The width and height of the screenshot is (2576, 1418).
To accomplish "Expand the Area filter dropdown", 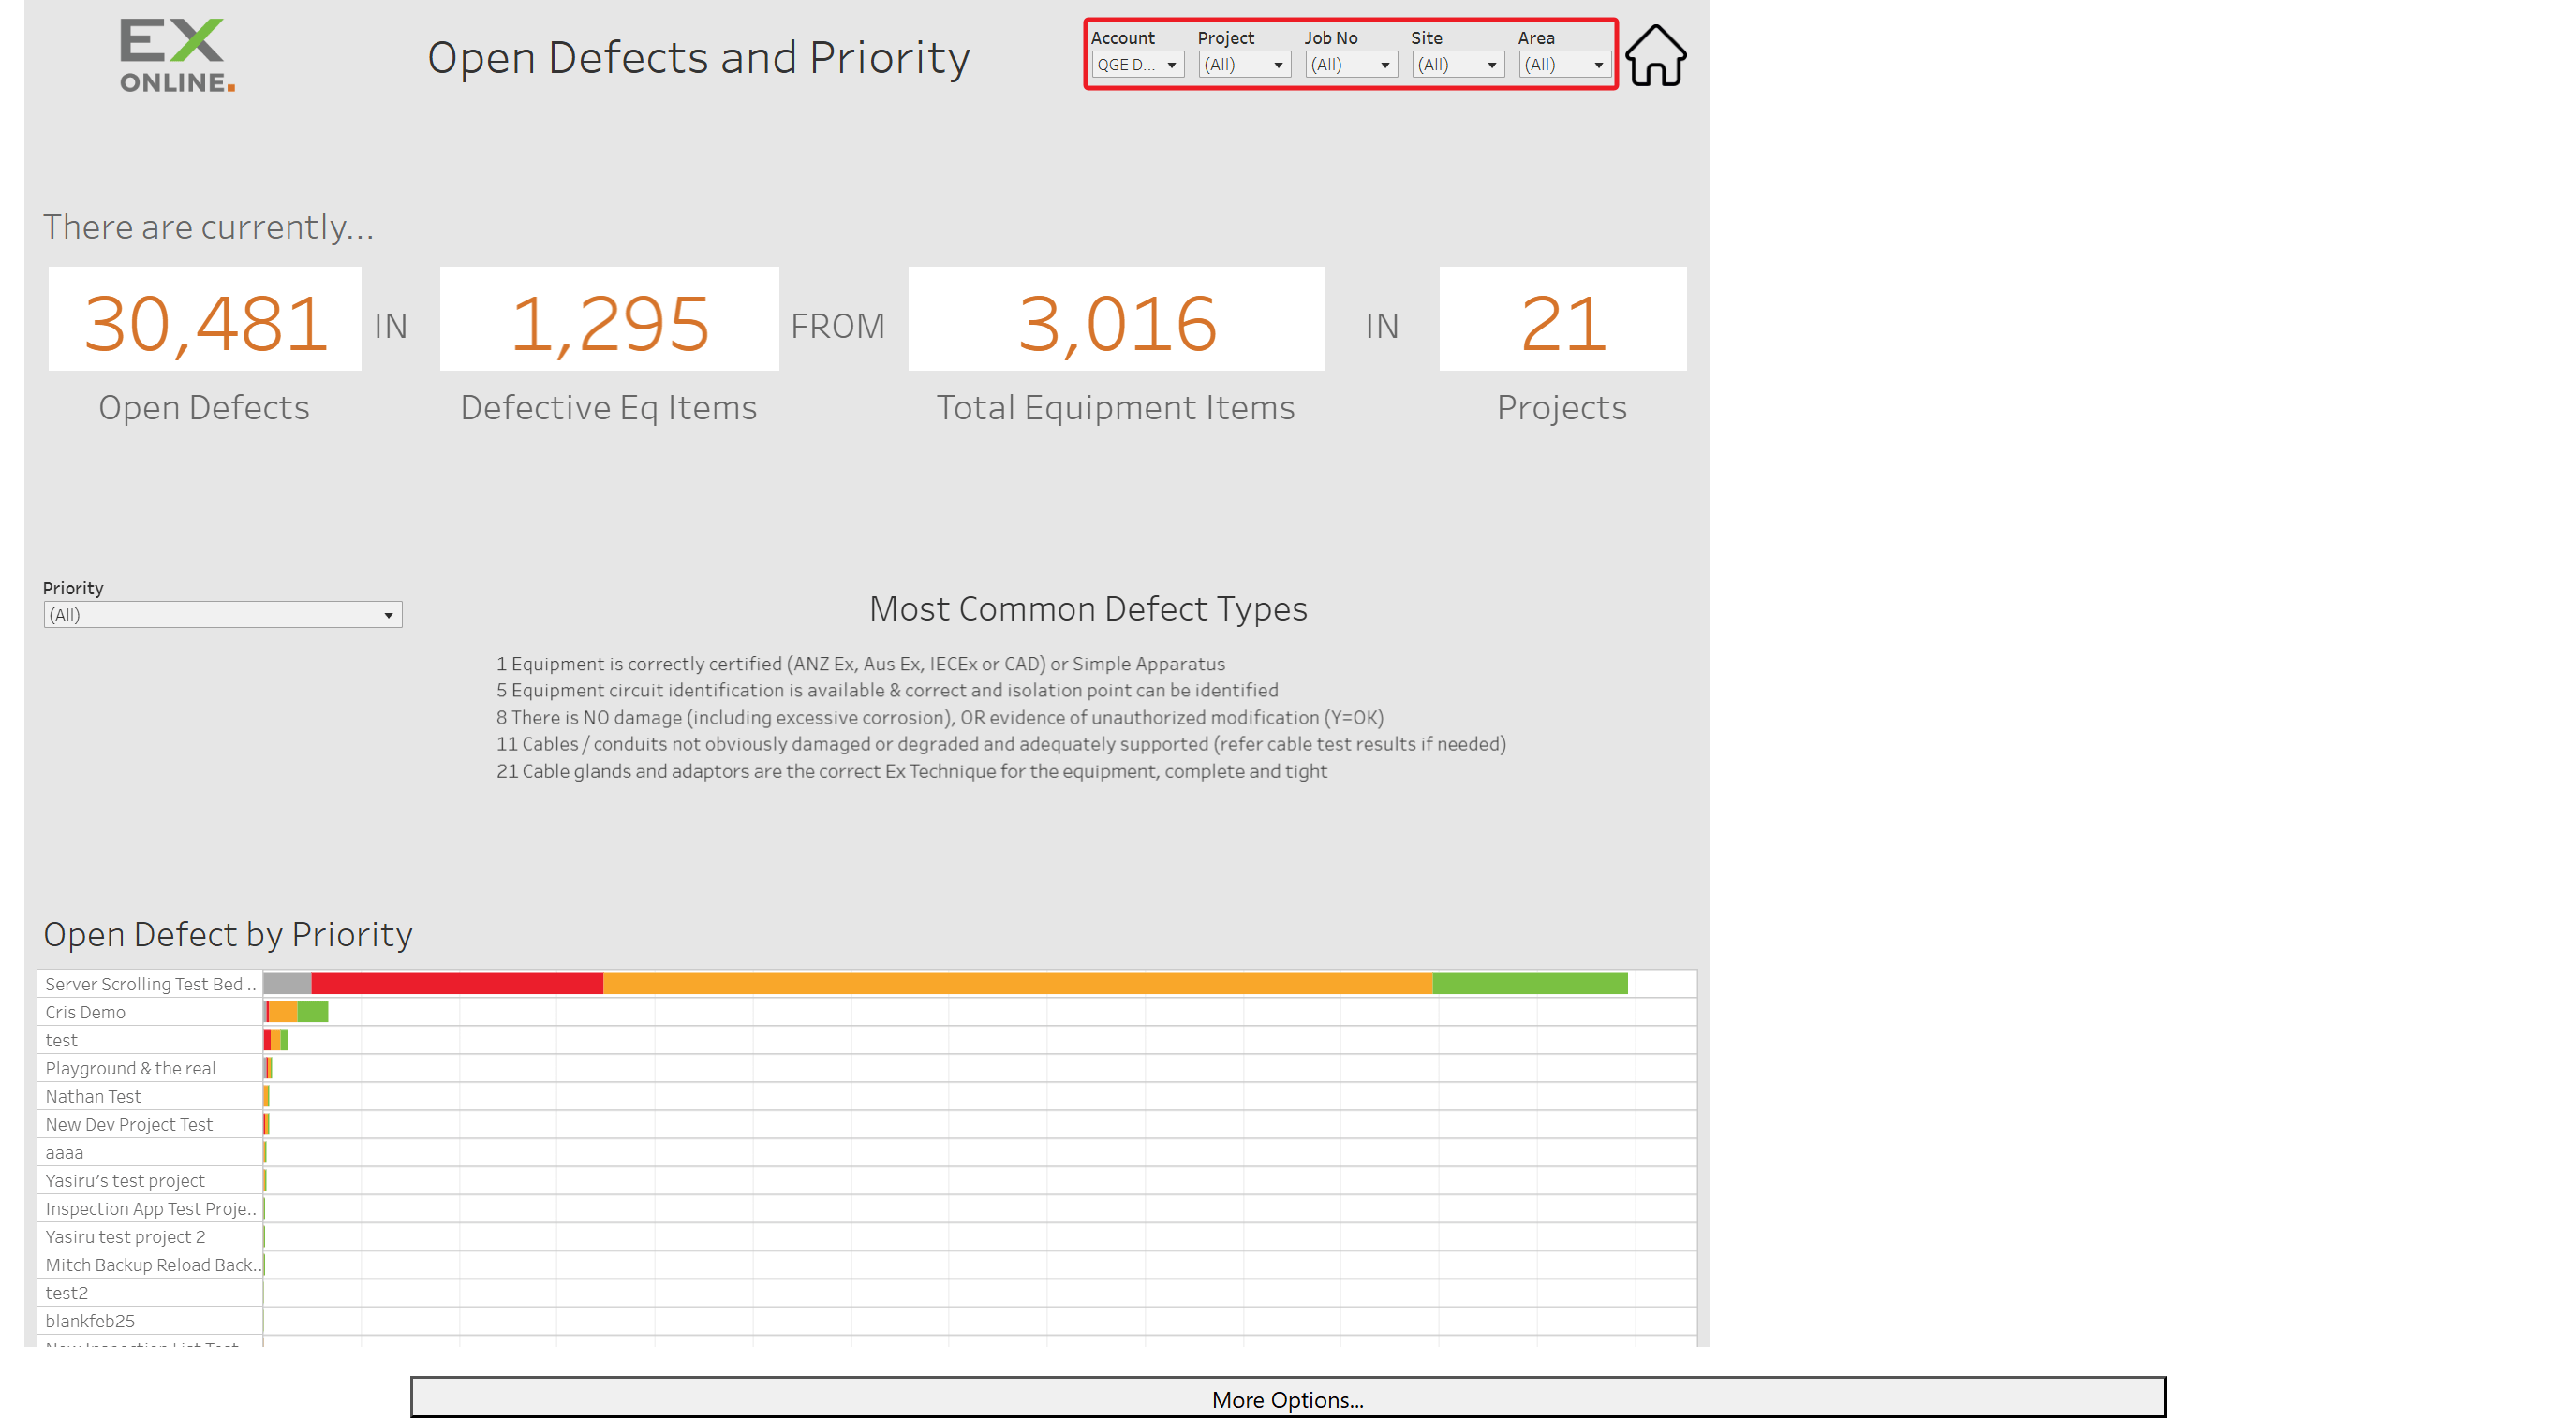I will (x=1565, y=65).
